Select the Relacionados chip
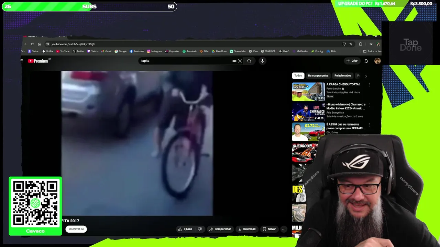The height and width of the screenshot is (247, 440). tap(343, 75)
